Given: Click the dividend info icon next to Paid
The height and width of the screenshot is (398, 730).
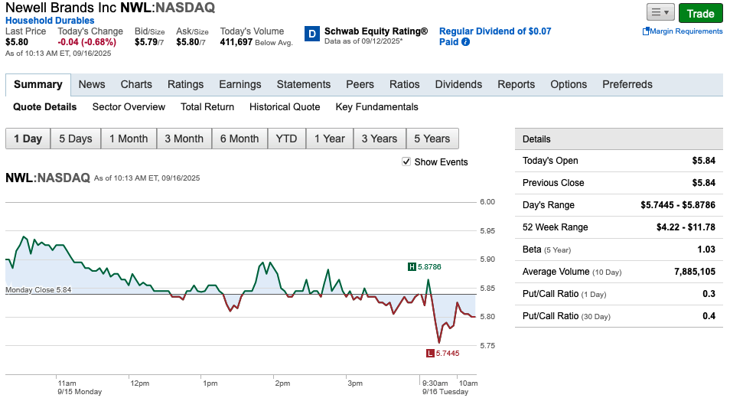Looking at the screenshot, I should click(x=465, y=42).
